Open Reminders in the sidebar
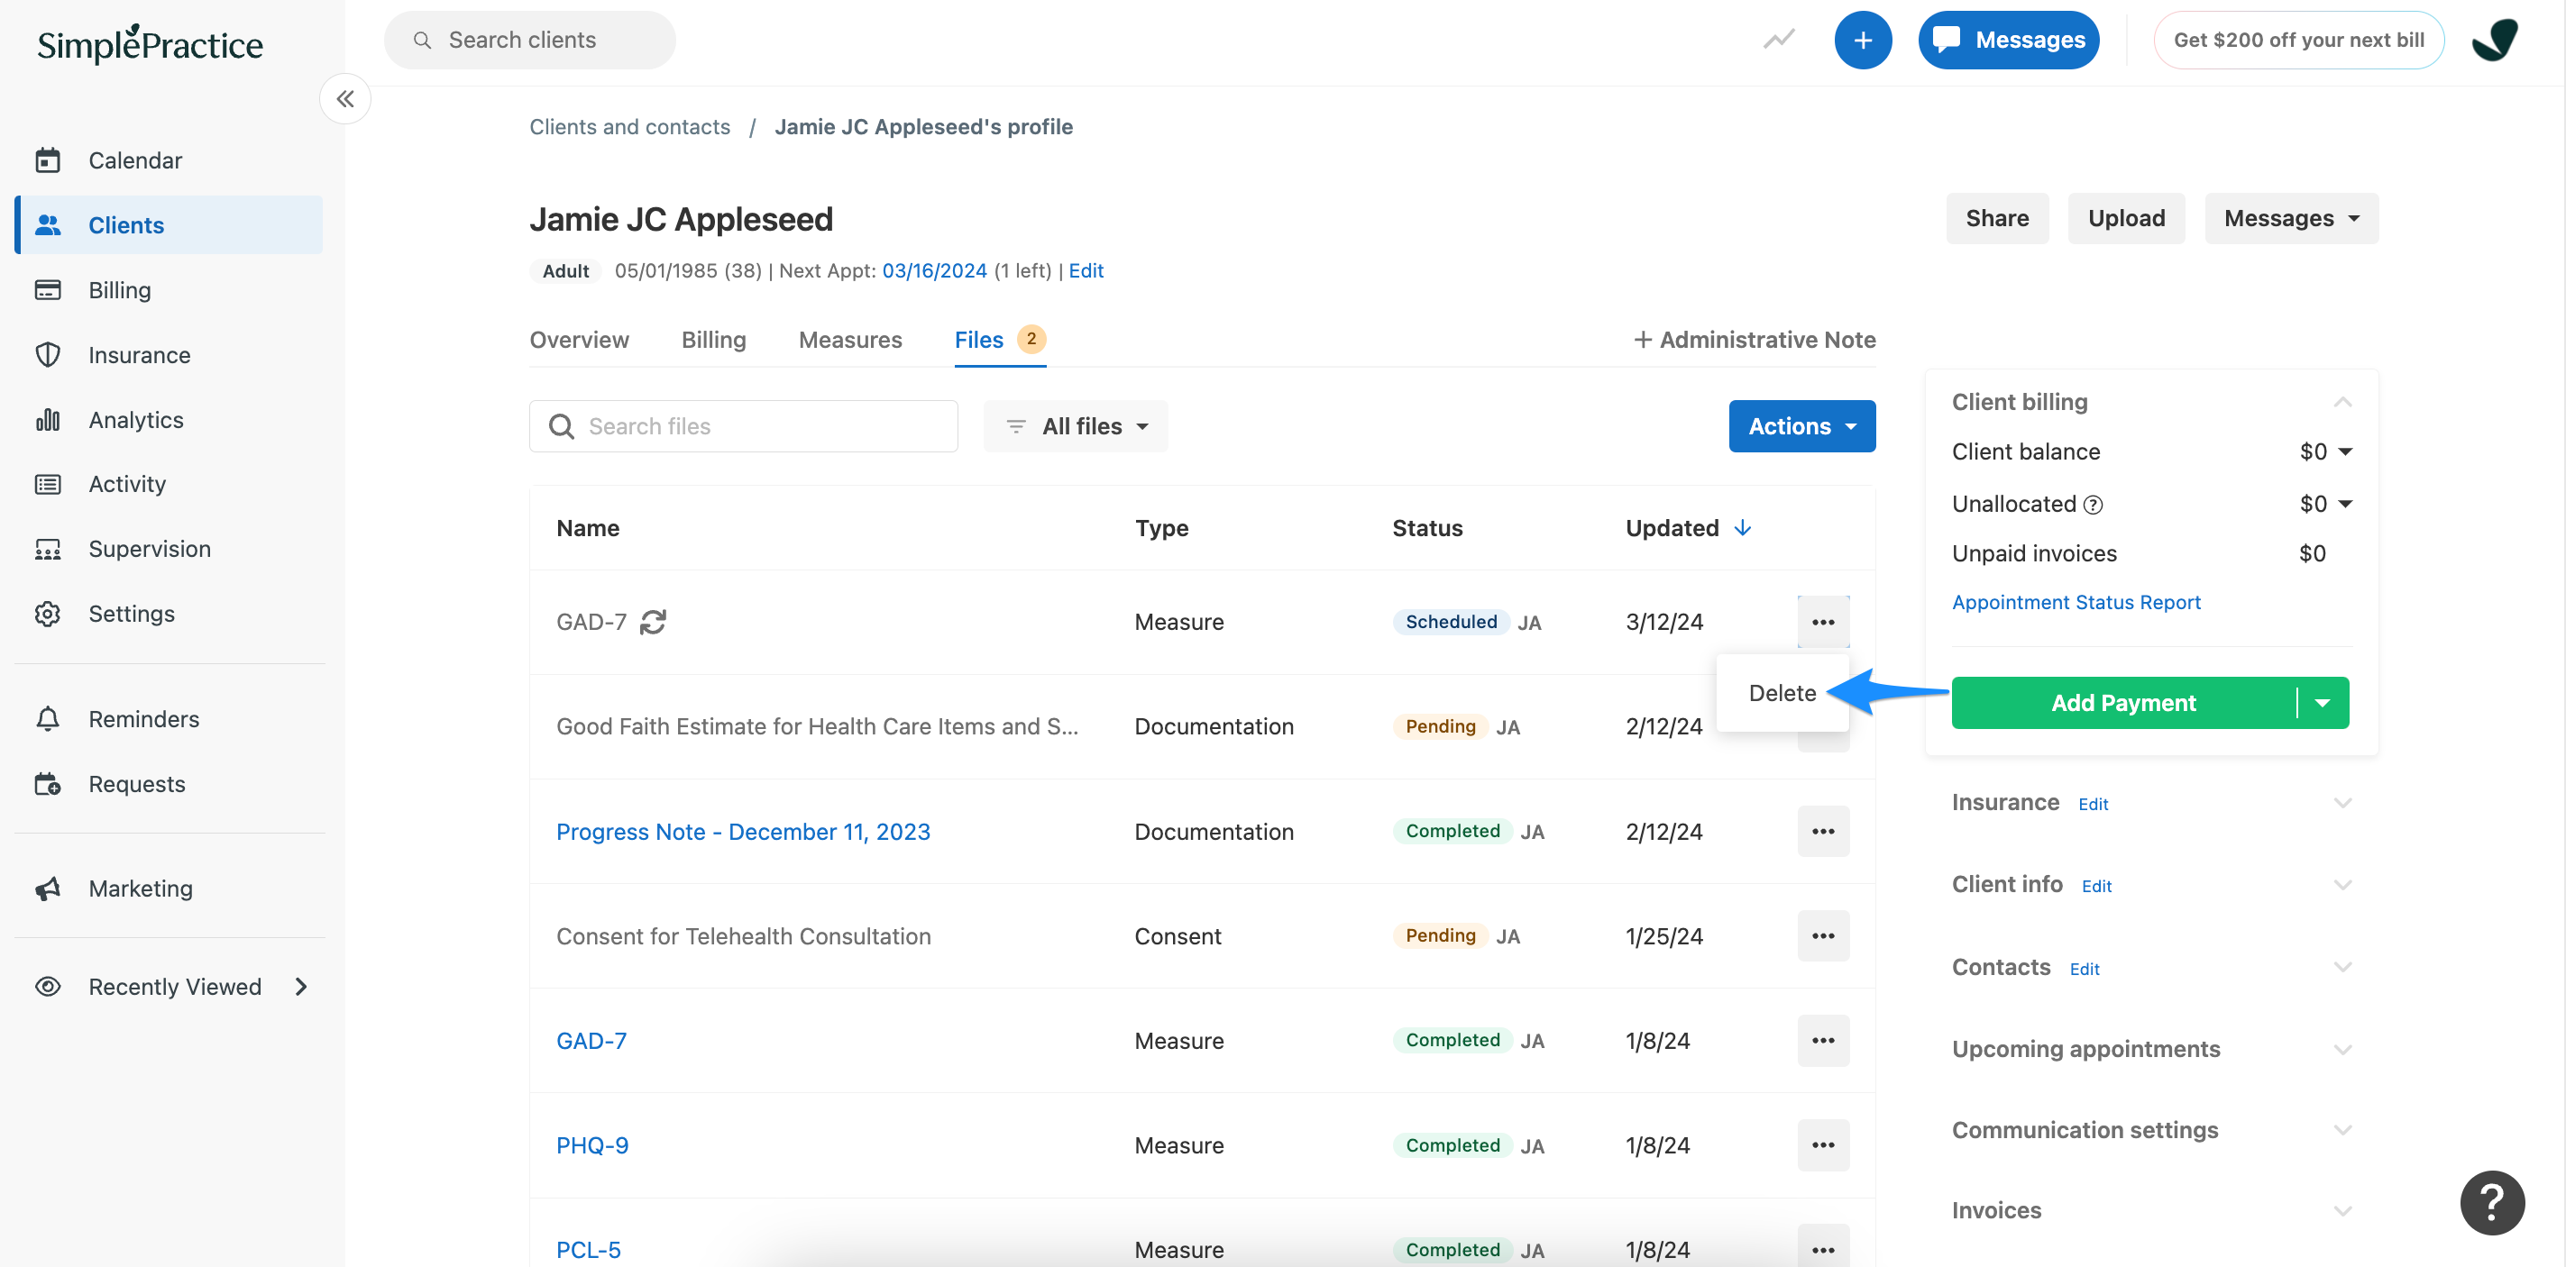Image resolution: width=2566 pixels, height=1267 pixels. (143, 718)
